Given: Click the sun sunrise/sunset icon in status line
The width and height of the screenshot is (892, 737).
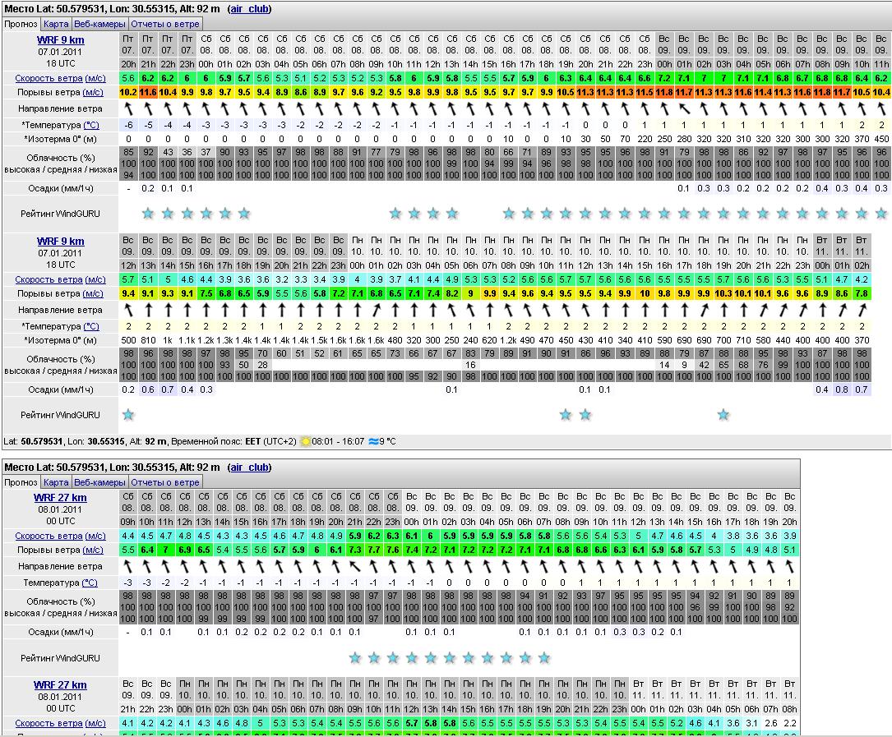Looking at the screenshot, I should pos(306,441).
